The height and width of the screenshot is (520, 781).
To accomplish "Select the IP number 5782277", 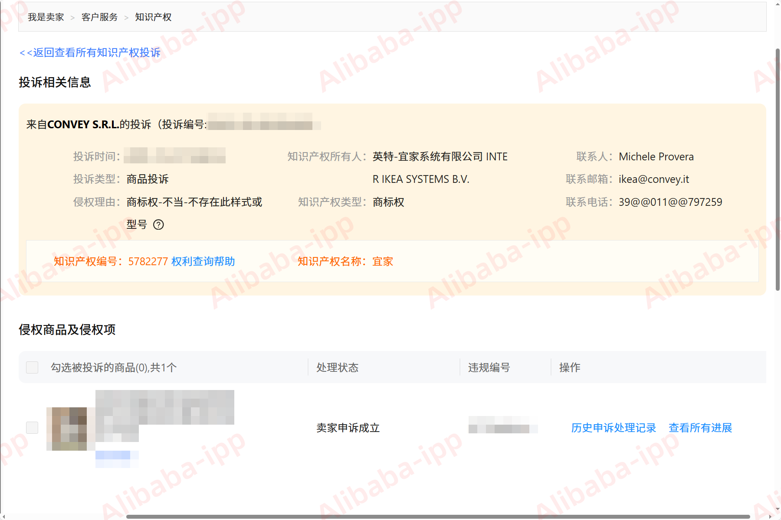I will click(148, 261).
